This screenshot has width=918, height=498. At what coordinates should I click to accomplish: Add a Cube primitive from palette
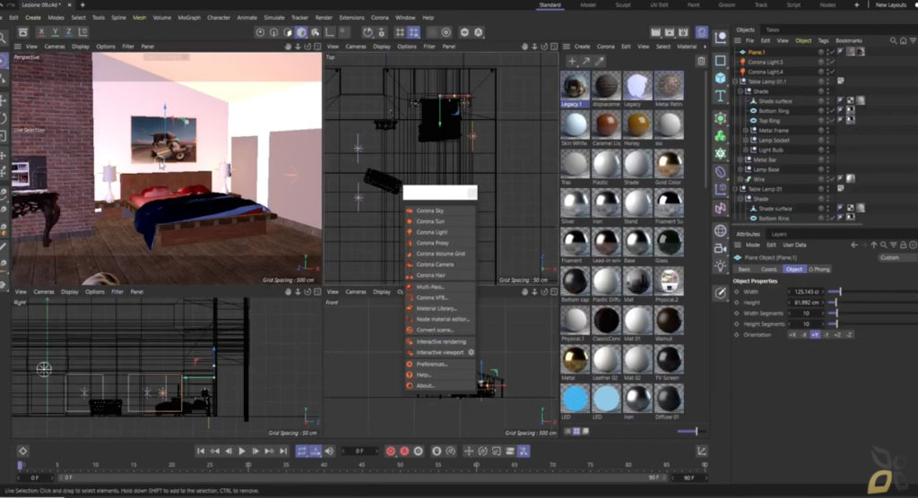click(721, 78)
